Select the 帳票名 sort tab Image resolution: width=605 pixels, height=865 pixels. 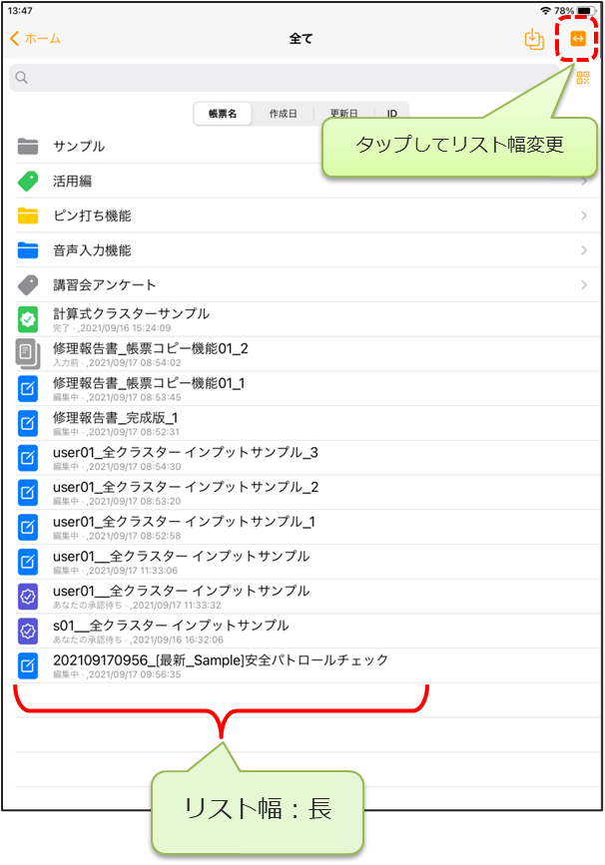[223, 114]
